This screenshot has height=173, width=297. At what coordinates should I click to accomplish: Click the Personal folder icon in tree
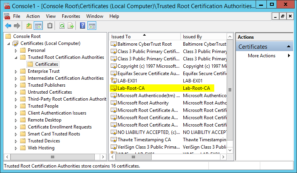tap(23, 50)
